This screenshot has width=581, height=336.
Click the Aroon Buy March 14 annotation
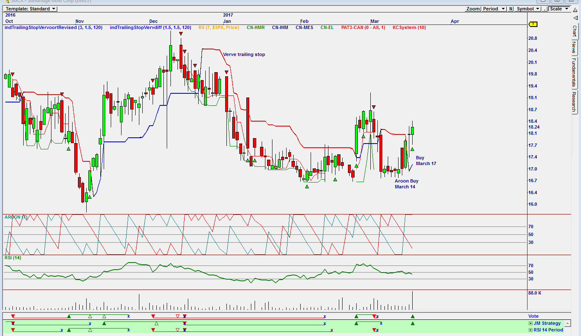pyautogui.click(x=406, y=184)
